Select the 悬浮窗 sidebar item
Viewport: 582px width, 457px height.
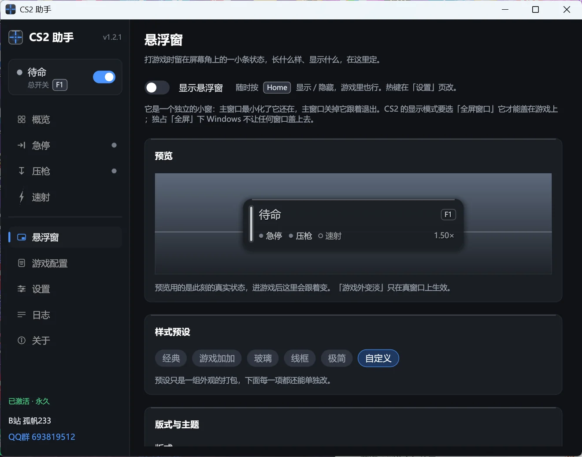(x=65, y=237)
